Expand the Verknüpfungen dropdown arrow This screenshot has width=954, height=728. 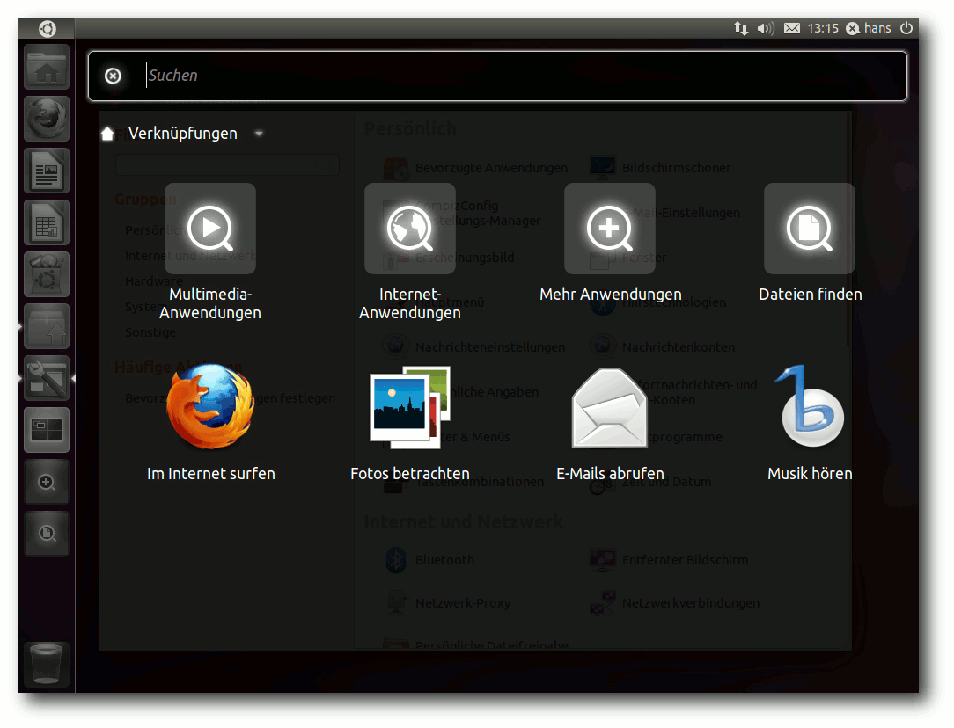pos(260,133)
